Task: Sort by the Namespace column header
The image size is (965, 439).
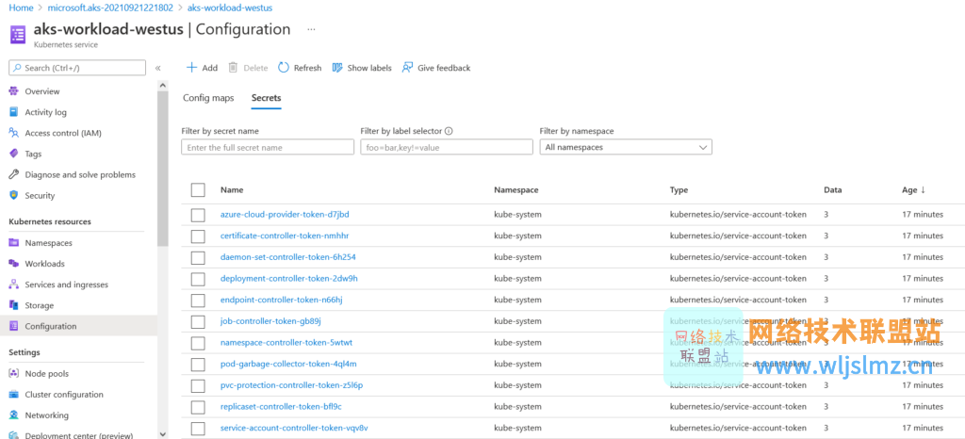Action: pyautogui.click(x=515, y=190)
